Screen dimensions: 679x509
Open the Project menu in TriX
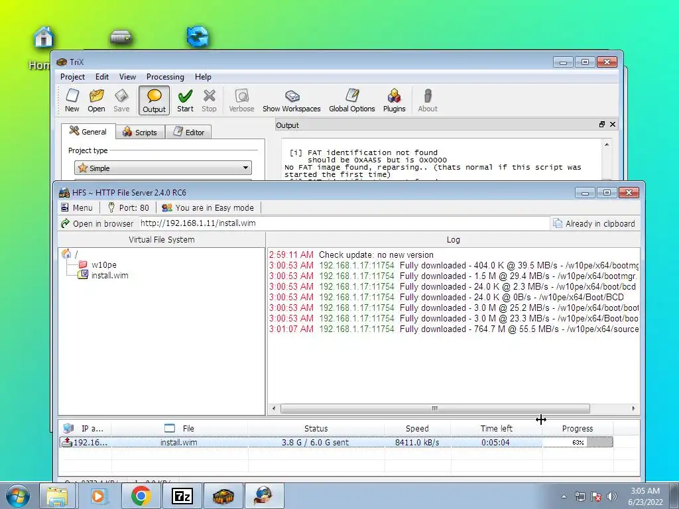[72, 77]
